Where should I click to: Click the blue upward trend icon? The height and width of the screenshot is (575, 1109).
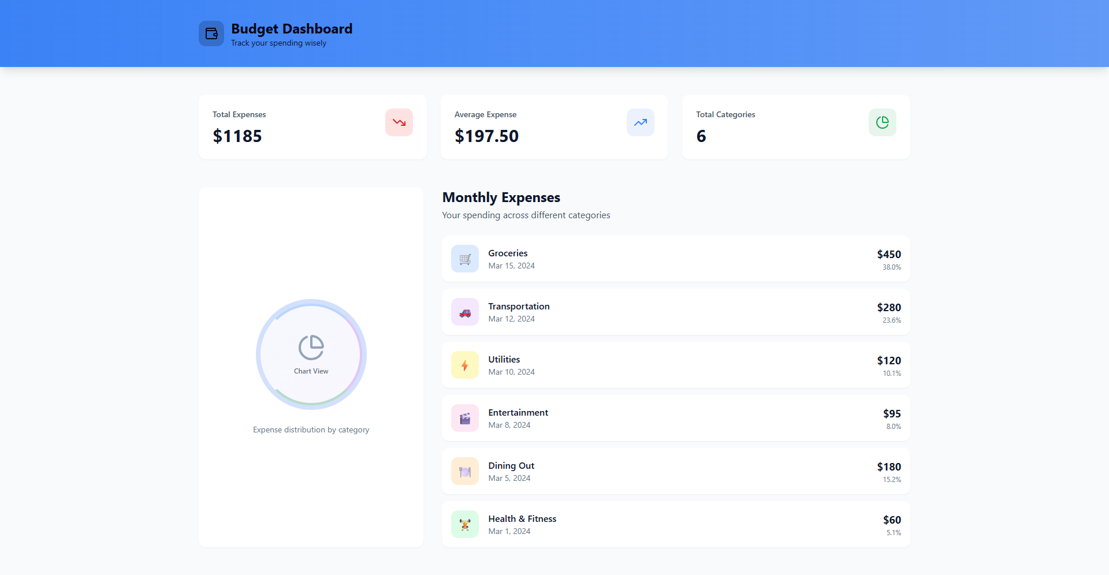point(641,122)
